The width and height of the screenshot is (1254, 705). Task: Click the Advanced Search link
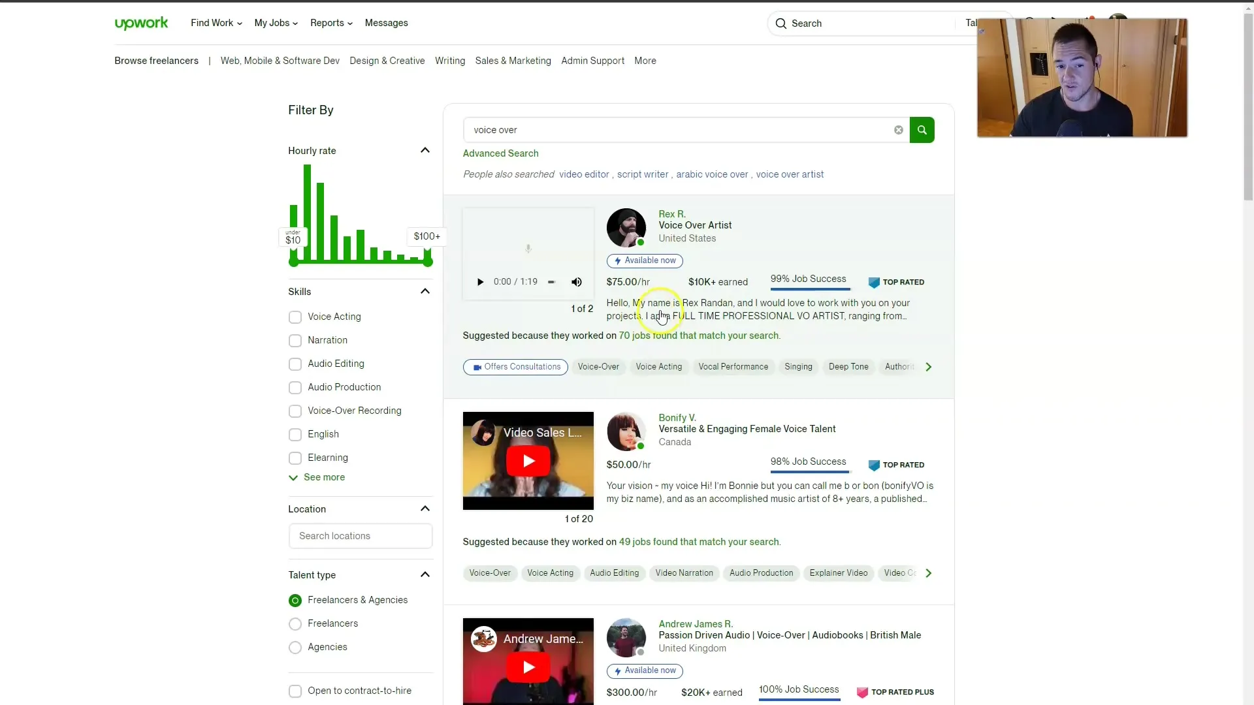click(x=500, y=153)
